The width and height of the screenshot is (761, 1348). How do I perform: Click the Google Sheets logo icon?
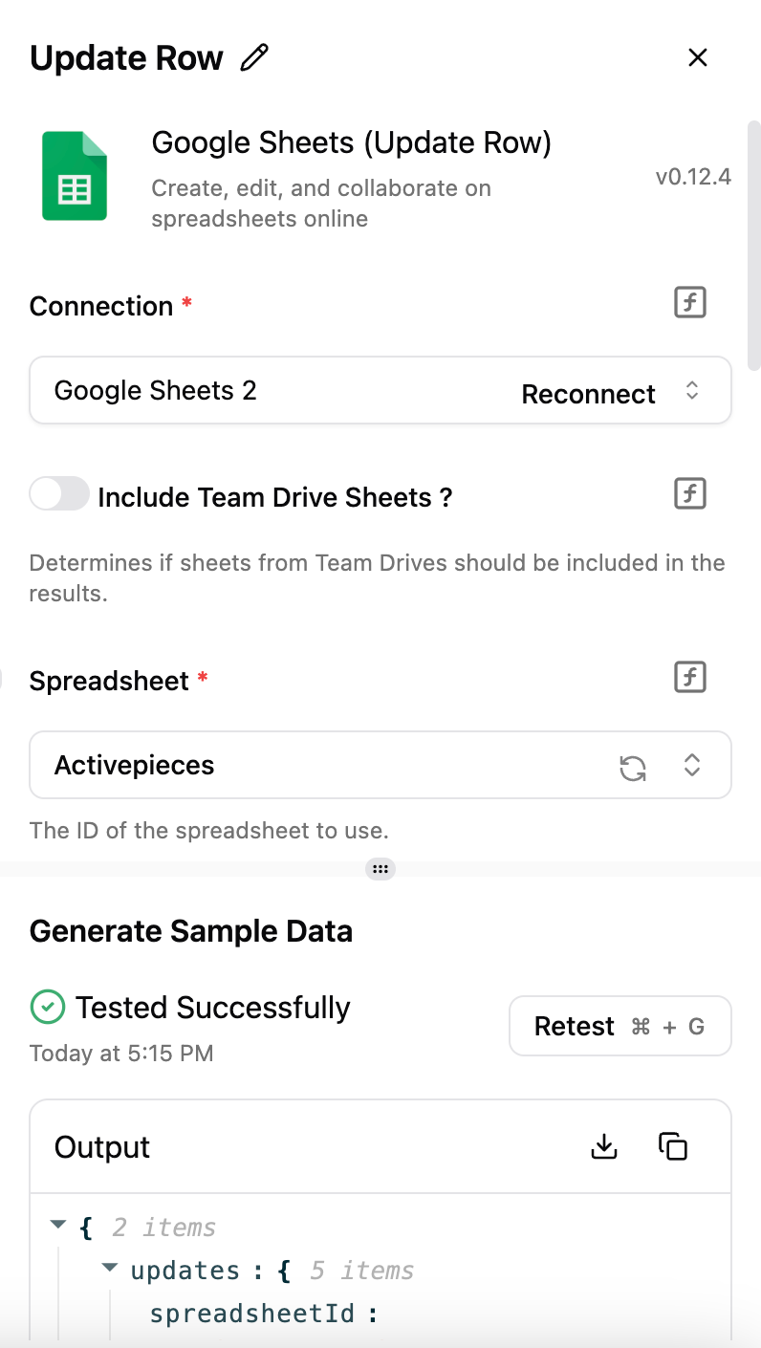(75, 177)
